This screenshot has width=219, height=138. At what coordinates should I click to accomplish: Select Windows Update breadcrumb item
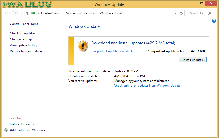(x=112, y=13)
